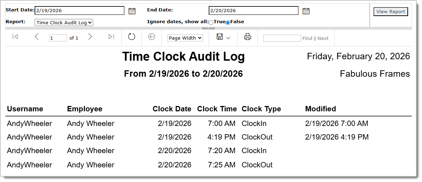Print the Time Clock Audit Log
This screenshot has width=422, height=182.
pyautogui.click(x=248, y=37)
